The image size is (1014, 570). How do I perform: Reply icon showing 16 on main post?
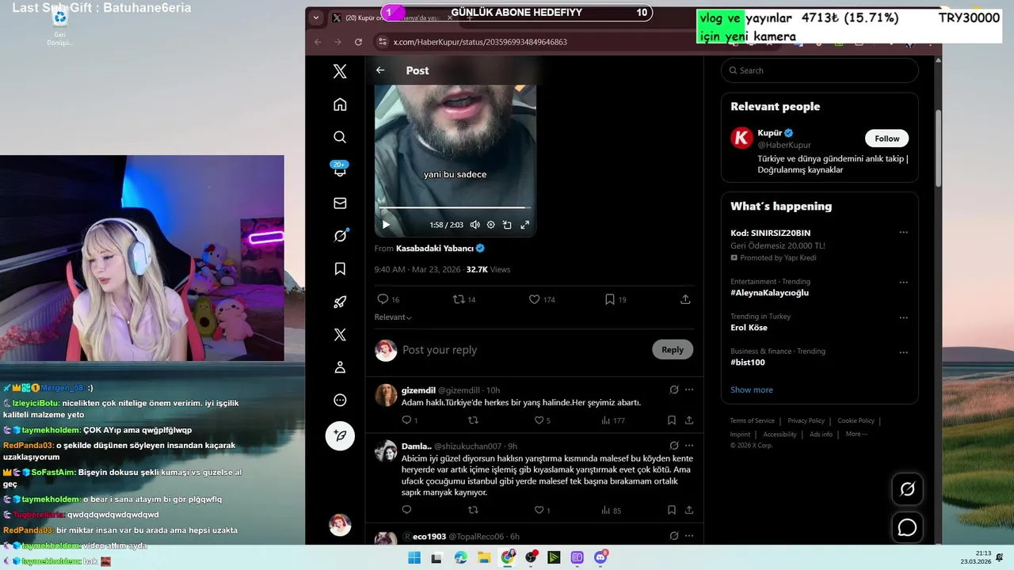coord(388,299)
